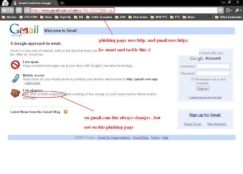Screen dimensions: 243x174
Task: Open the page menu icon
Action: [x=229, y=10]
